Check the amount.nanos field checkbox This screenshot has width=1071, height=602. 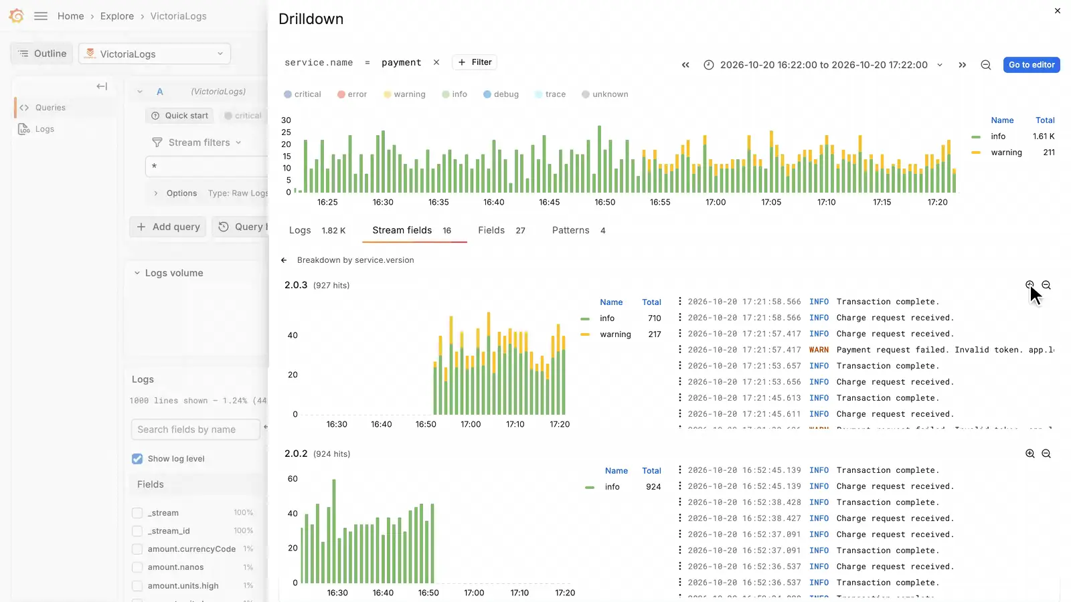137,567
